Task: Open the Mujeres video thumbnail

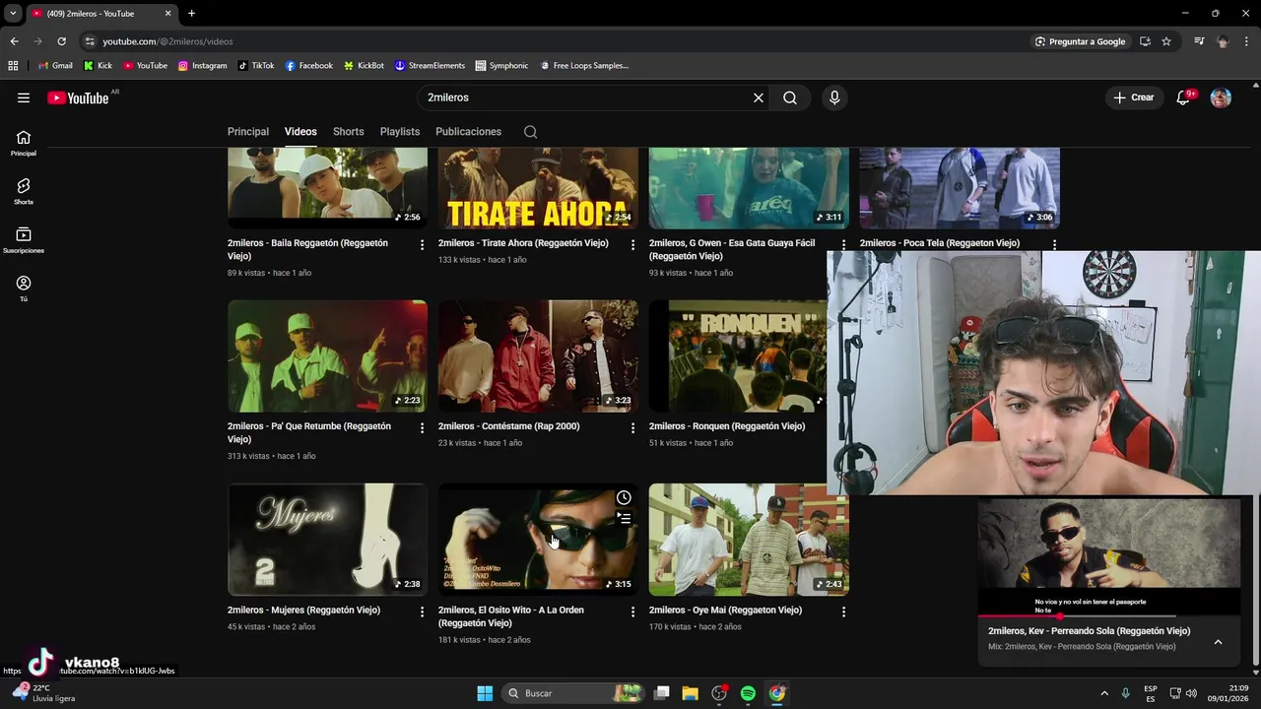Action: pyautogui.click(x=327, y=540)
